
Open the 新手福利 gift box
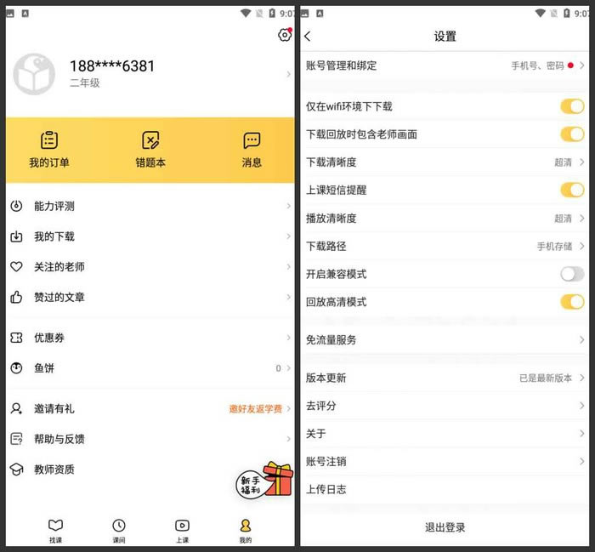pyautogui.click(x=265, y=480)
